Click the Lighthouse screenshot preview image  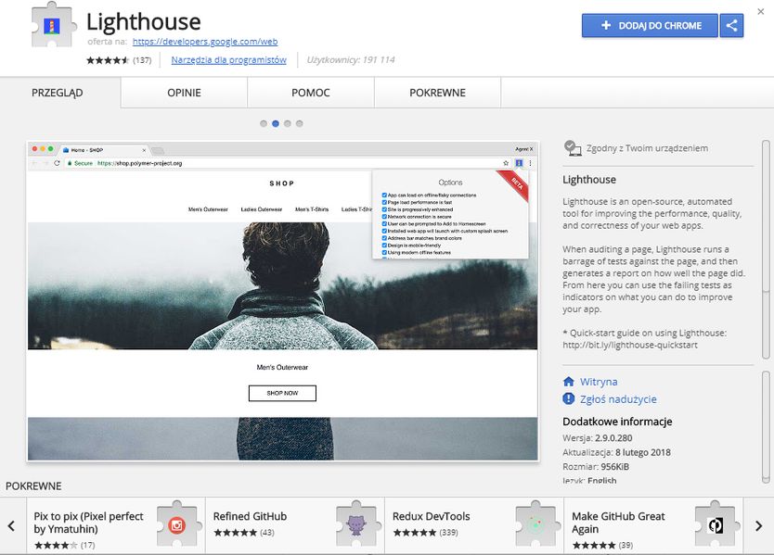[x=282, y=301]
